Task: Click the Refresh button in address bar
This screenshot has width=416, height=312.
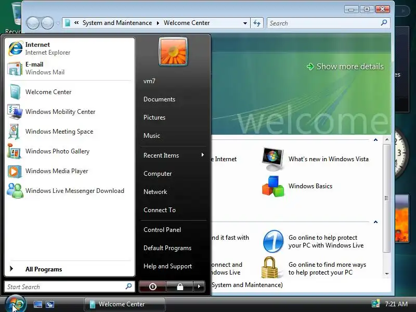Action: click(x=257, y=23)
